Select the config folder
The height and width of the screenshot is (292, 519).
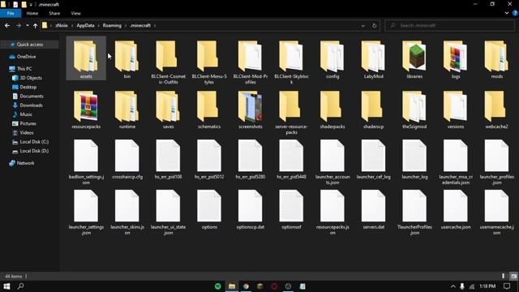pos(332,59)
